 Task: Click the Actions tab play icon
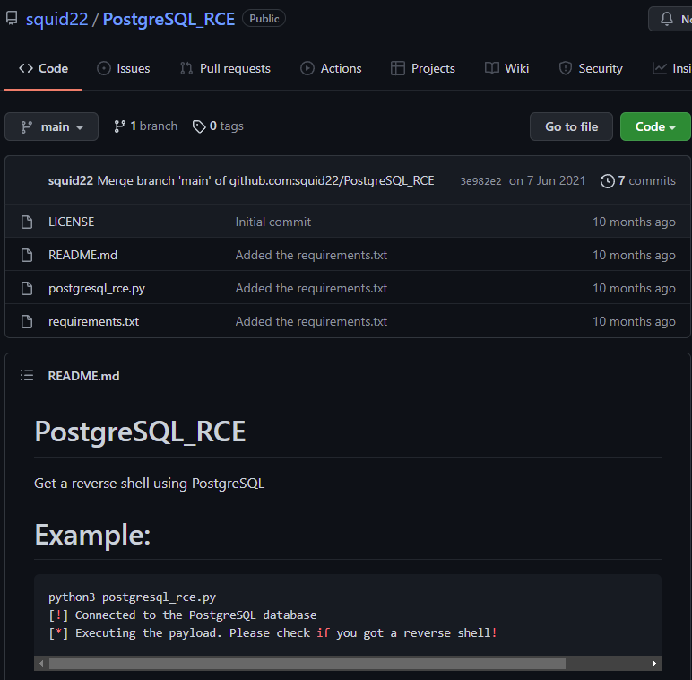click(307, 68)
